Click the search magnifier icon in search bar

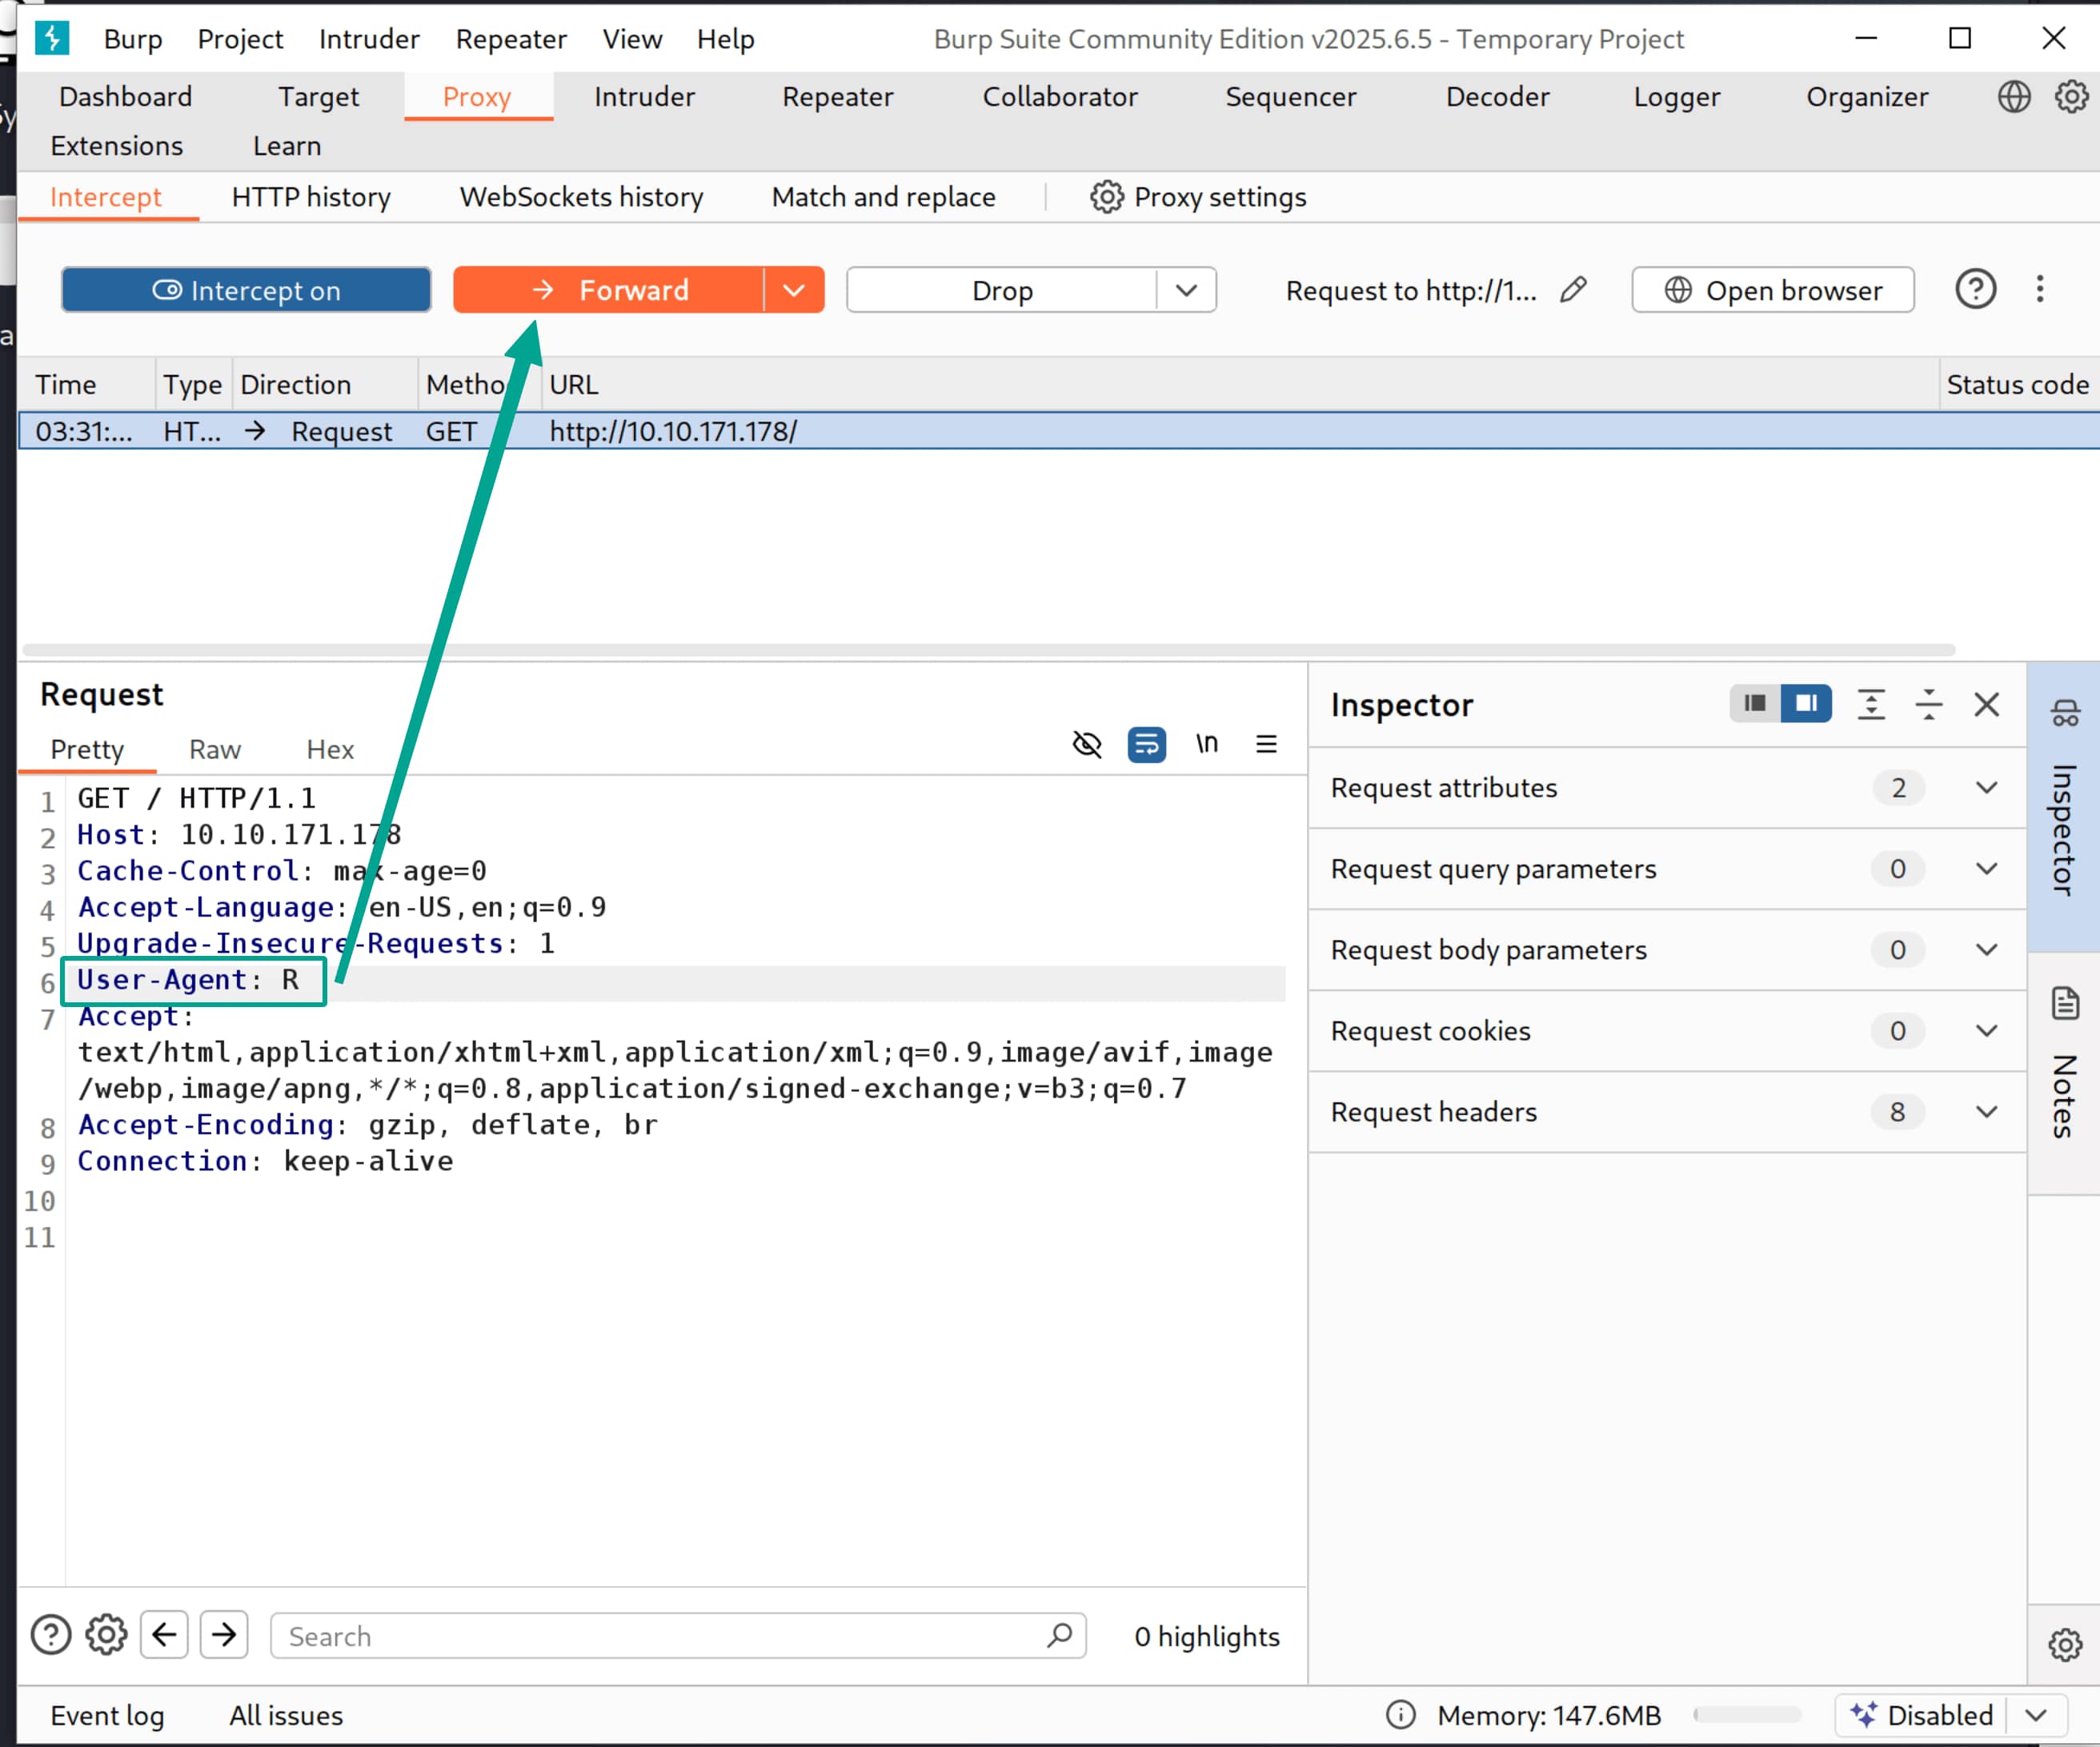click(1060, 1635)
